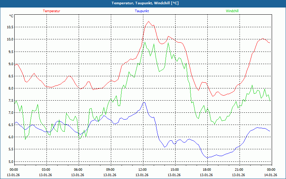Click the highest peak of the red temperature curve
This screenshot has height=179, width=286.
click(149, 21)
